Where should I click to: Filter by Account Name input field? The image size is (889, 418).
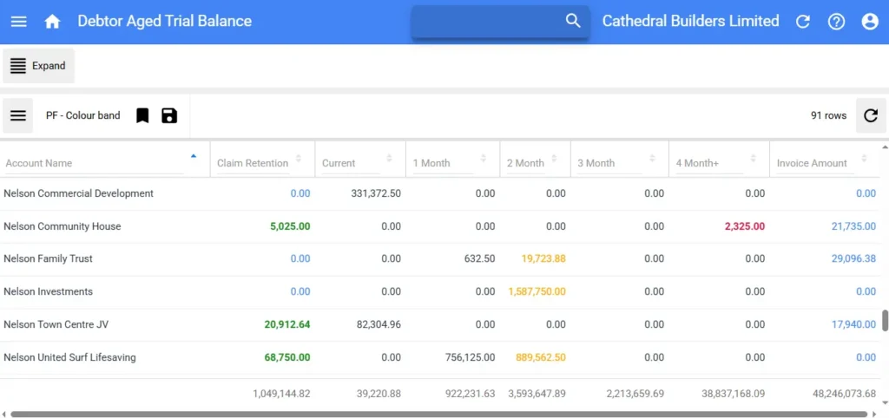click(94, 163)
